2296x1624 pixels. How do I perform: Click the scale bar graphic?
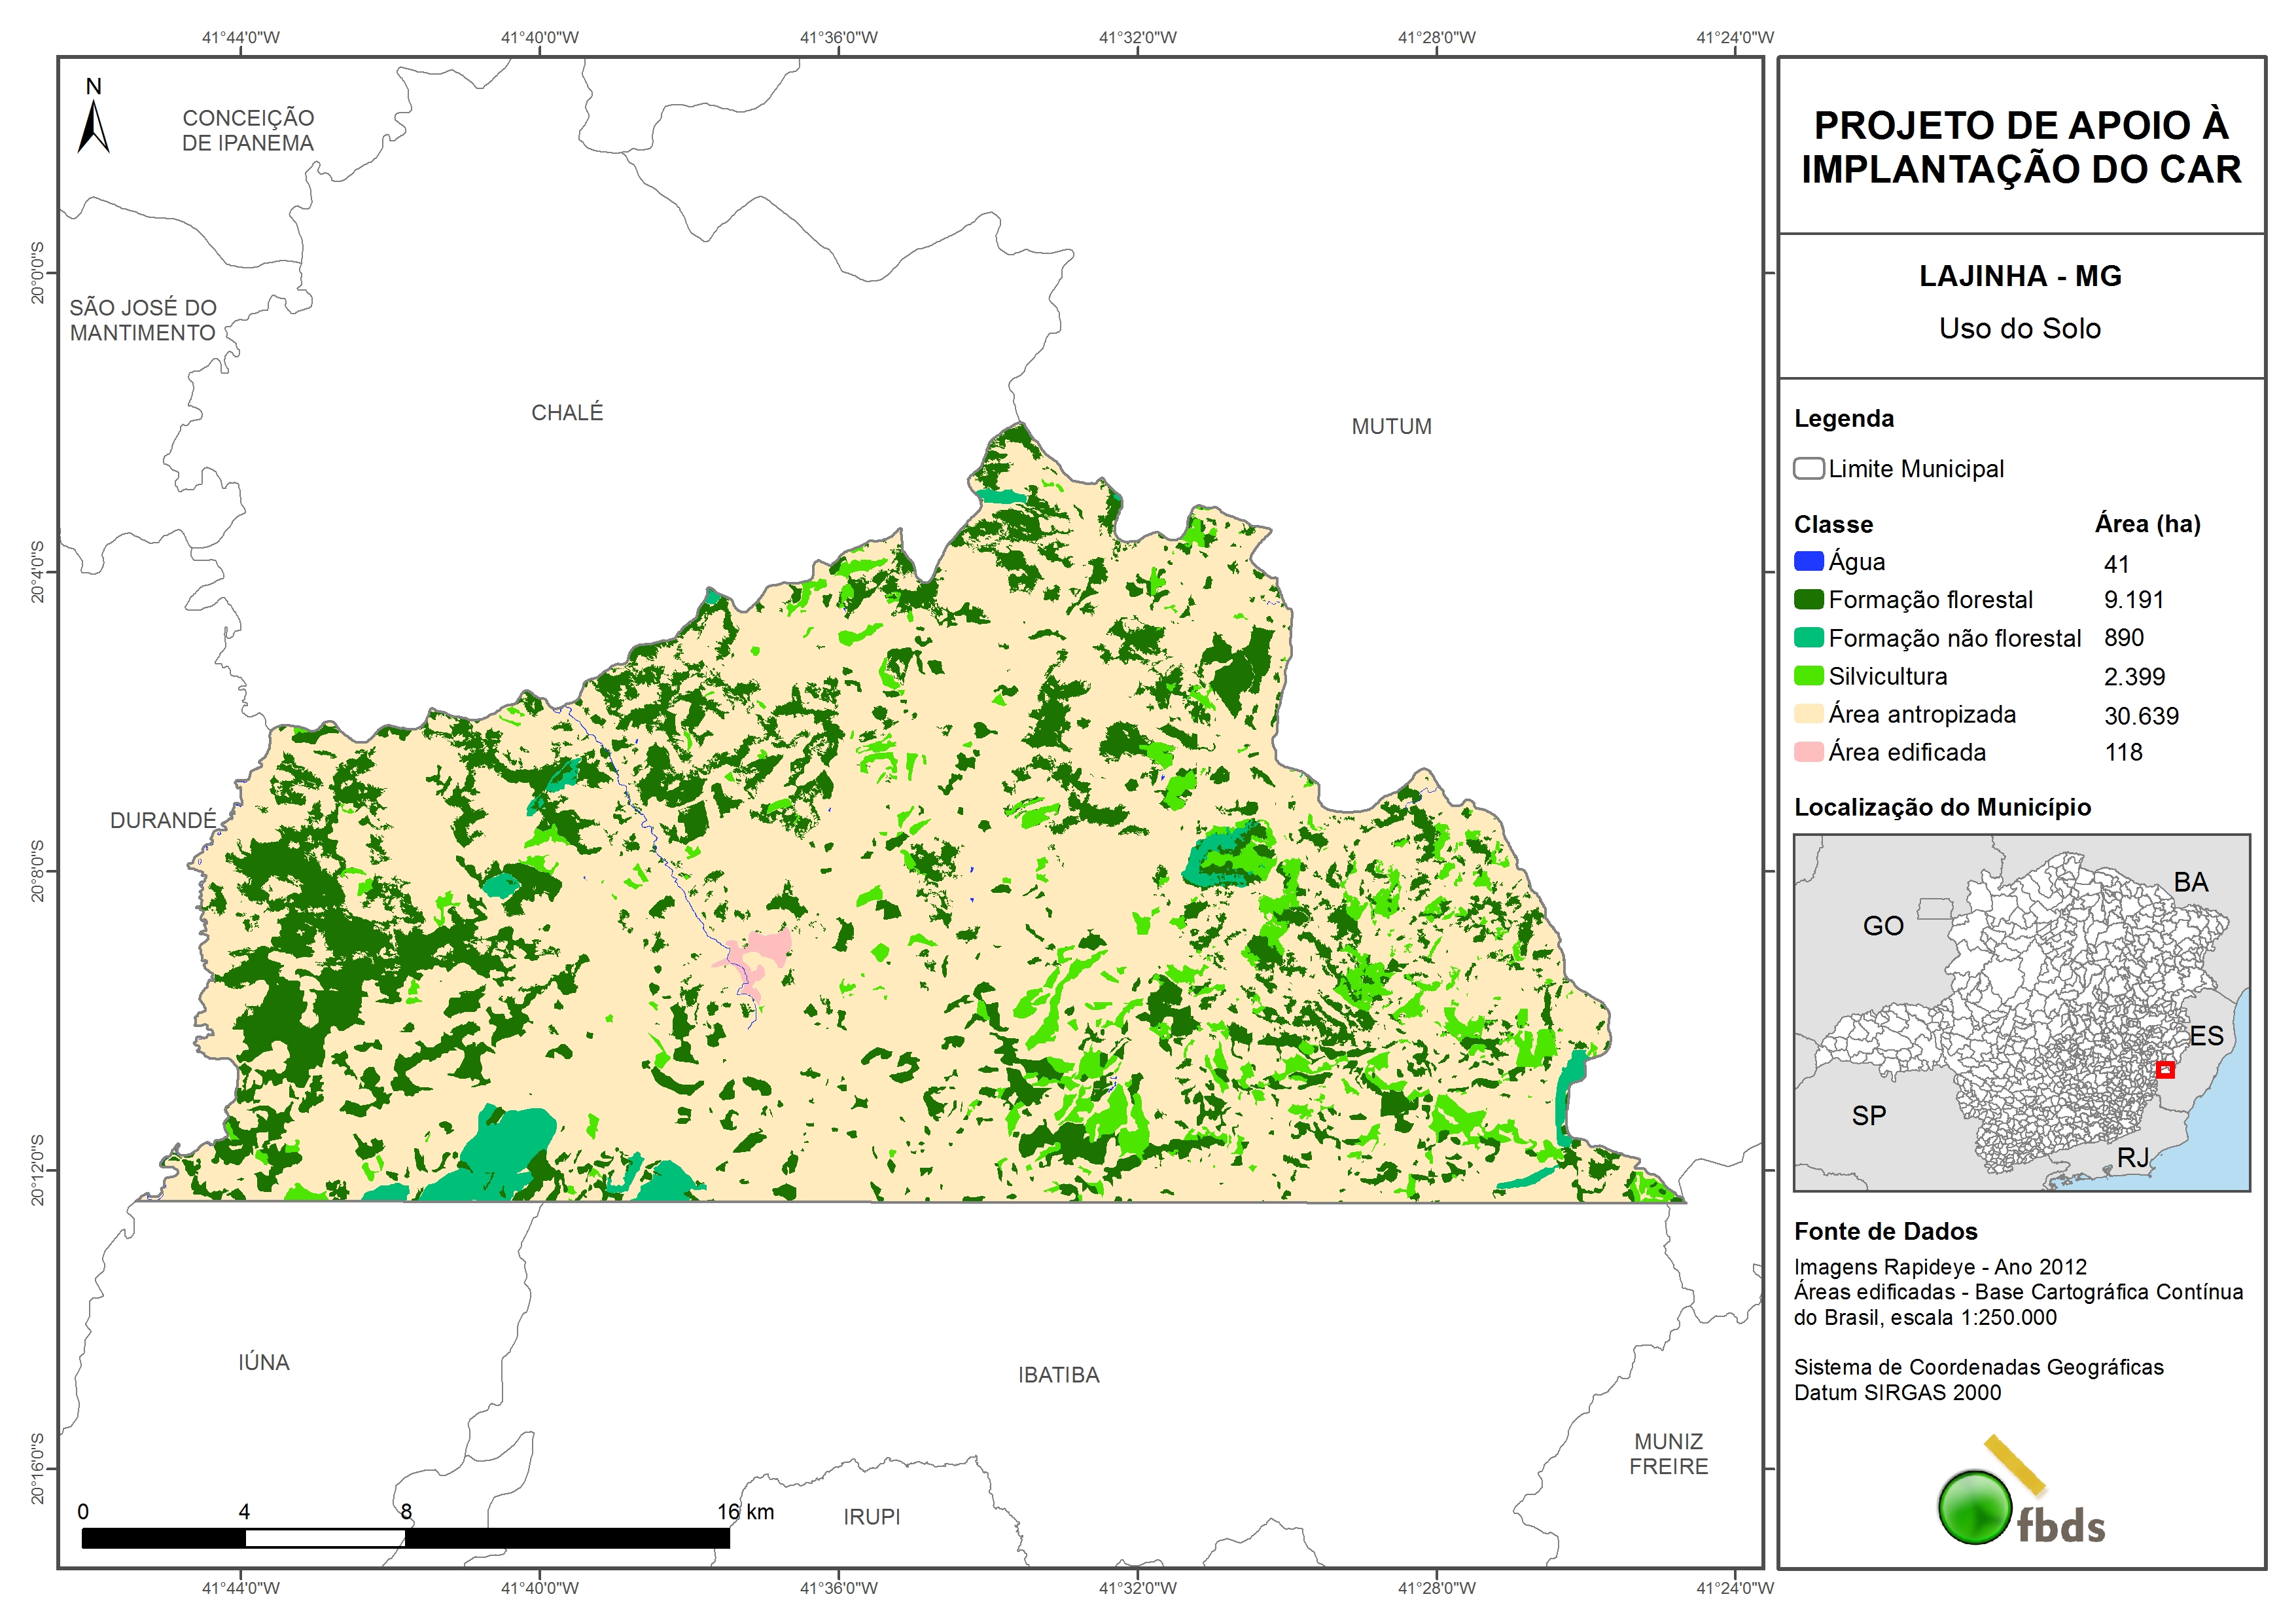pyautogui.click(x=405, y=1537)
